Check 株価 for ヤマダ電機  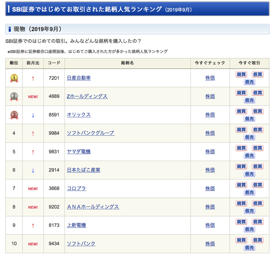coord(210,151)
